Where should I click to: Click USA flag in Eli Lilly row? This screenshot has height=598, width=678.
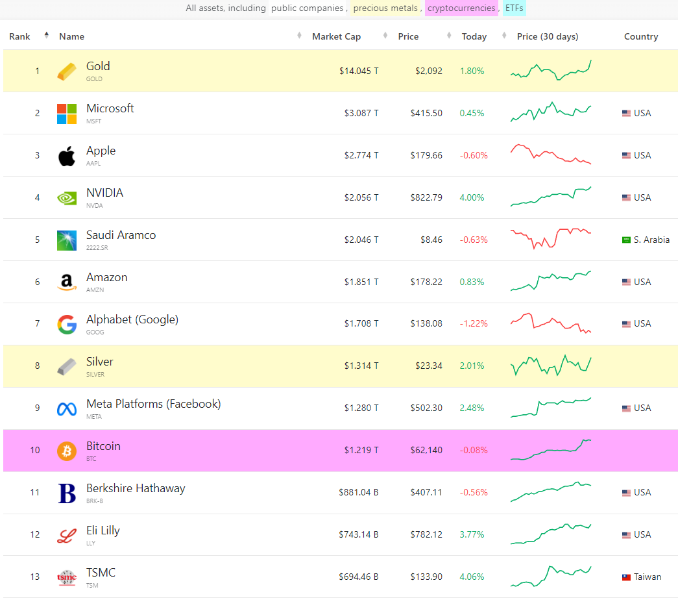(x=626, y=535)
